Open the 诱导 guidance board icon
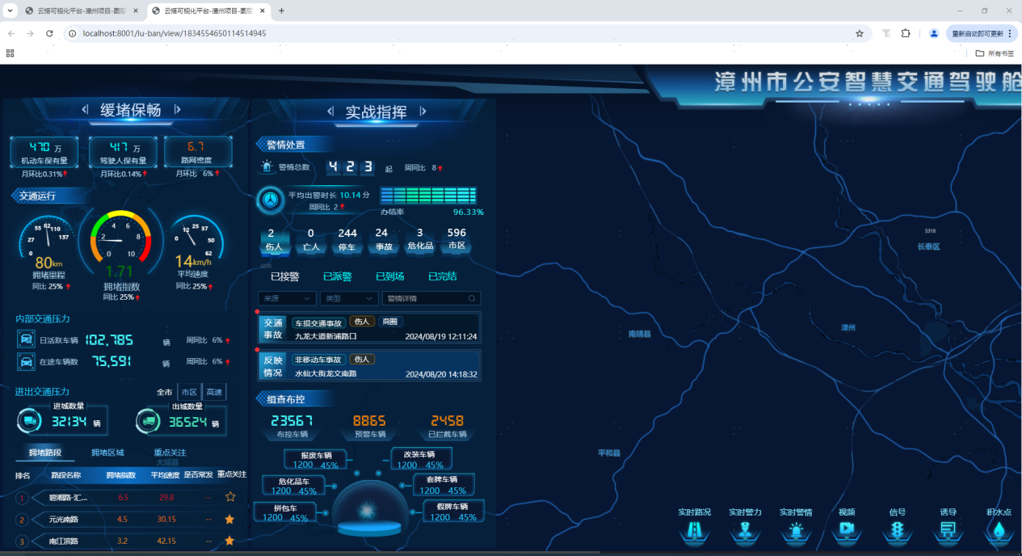1022x556 pixels. 948,529
